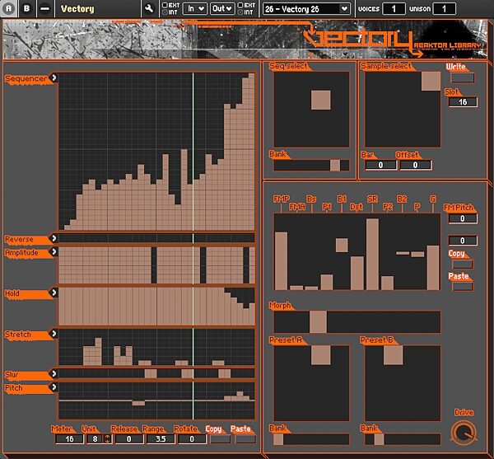
Task: Click the effects Paste button
Action: click(x=462, y=286)
